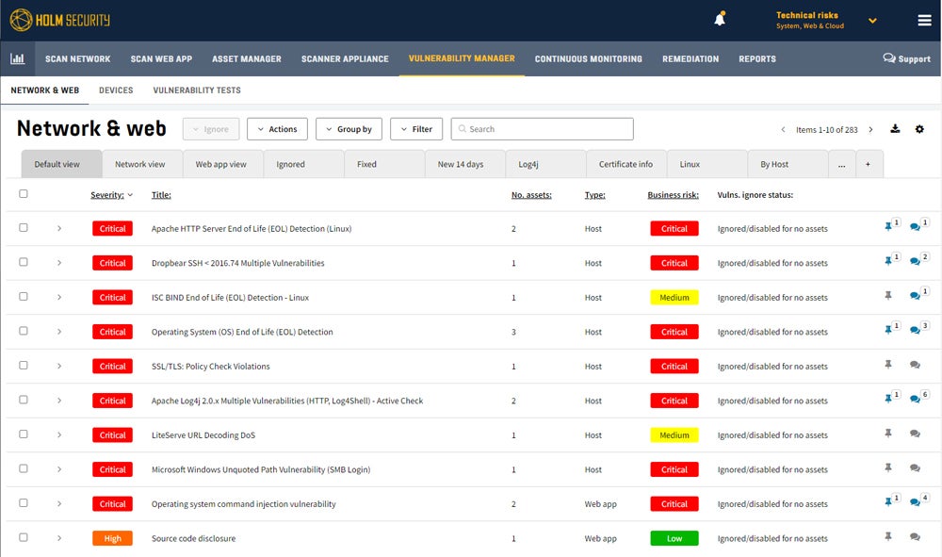Select the LiteServe URL Decoding DoS checkbox
This screenshot has height=557, width=942.
(24, 434)
